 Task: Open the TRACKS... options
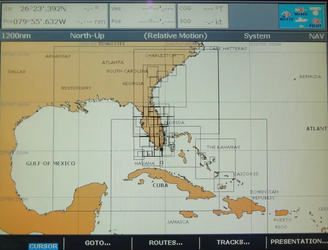pyautogui.click(x=233, y=242)
